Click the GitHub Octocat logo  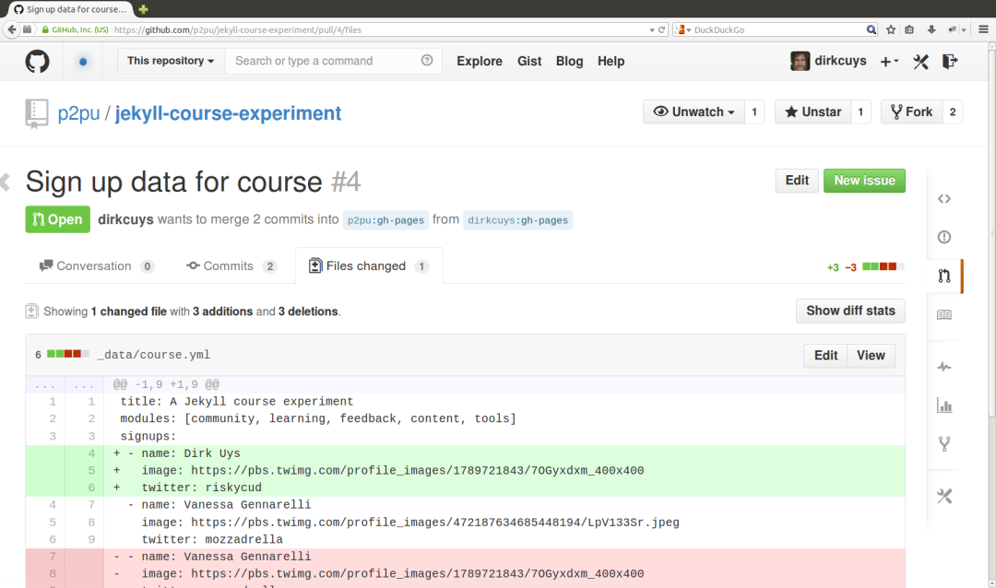coord(37,62)
